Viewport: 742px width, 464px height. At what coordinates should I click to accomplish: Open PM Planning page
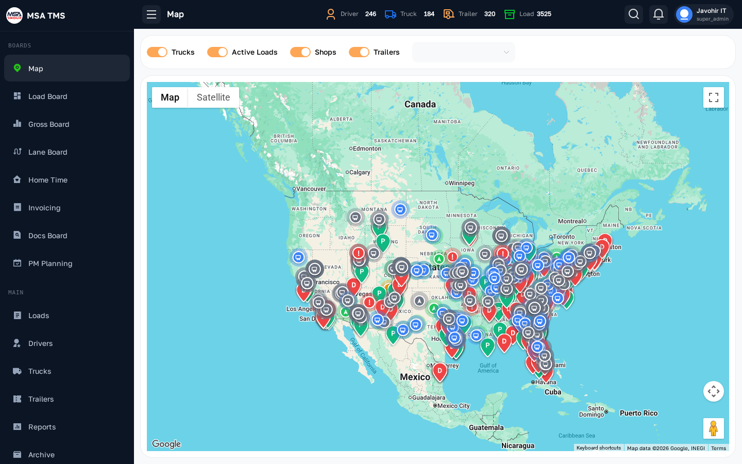point(67,263)
